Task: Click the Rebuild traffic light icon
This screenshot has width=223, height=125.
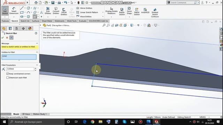Action: [x=78, y=2]
